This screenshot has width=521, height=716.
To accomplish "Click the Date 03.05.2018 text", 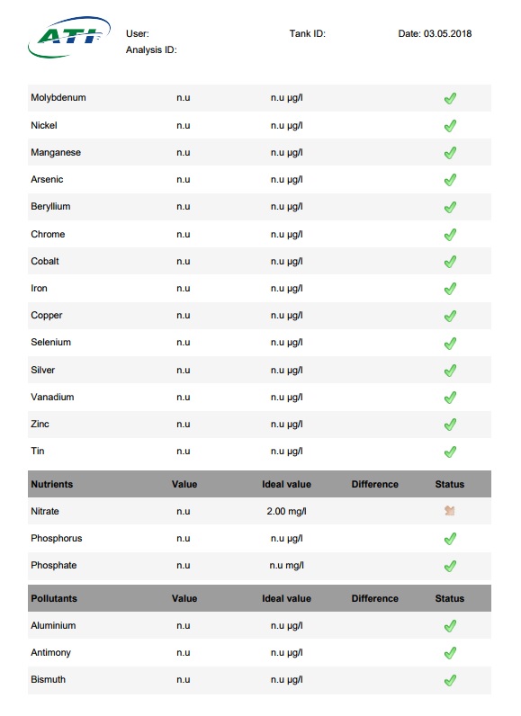I will 435,33.
